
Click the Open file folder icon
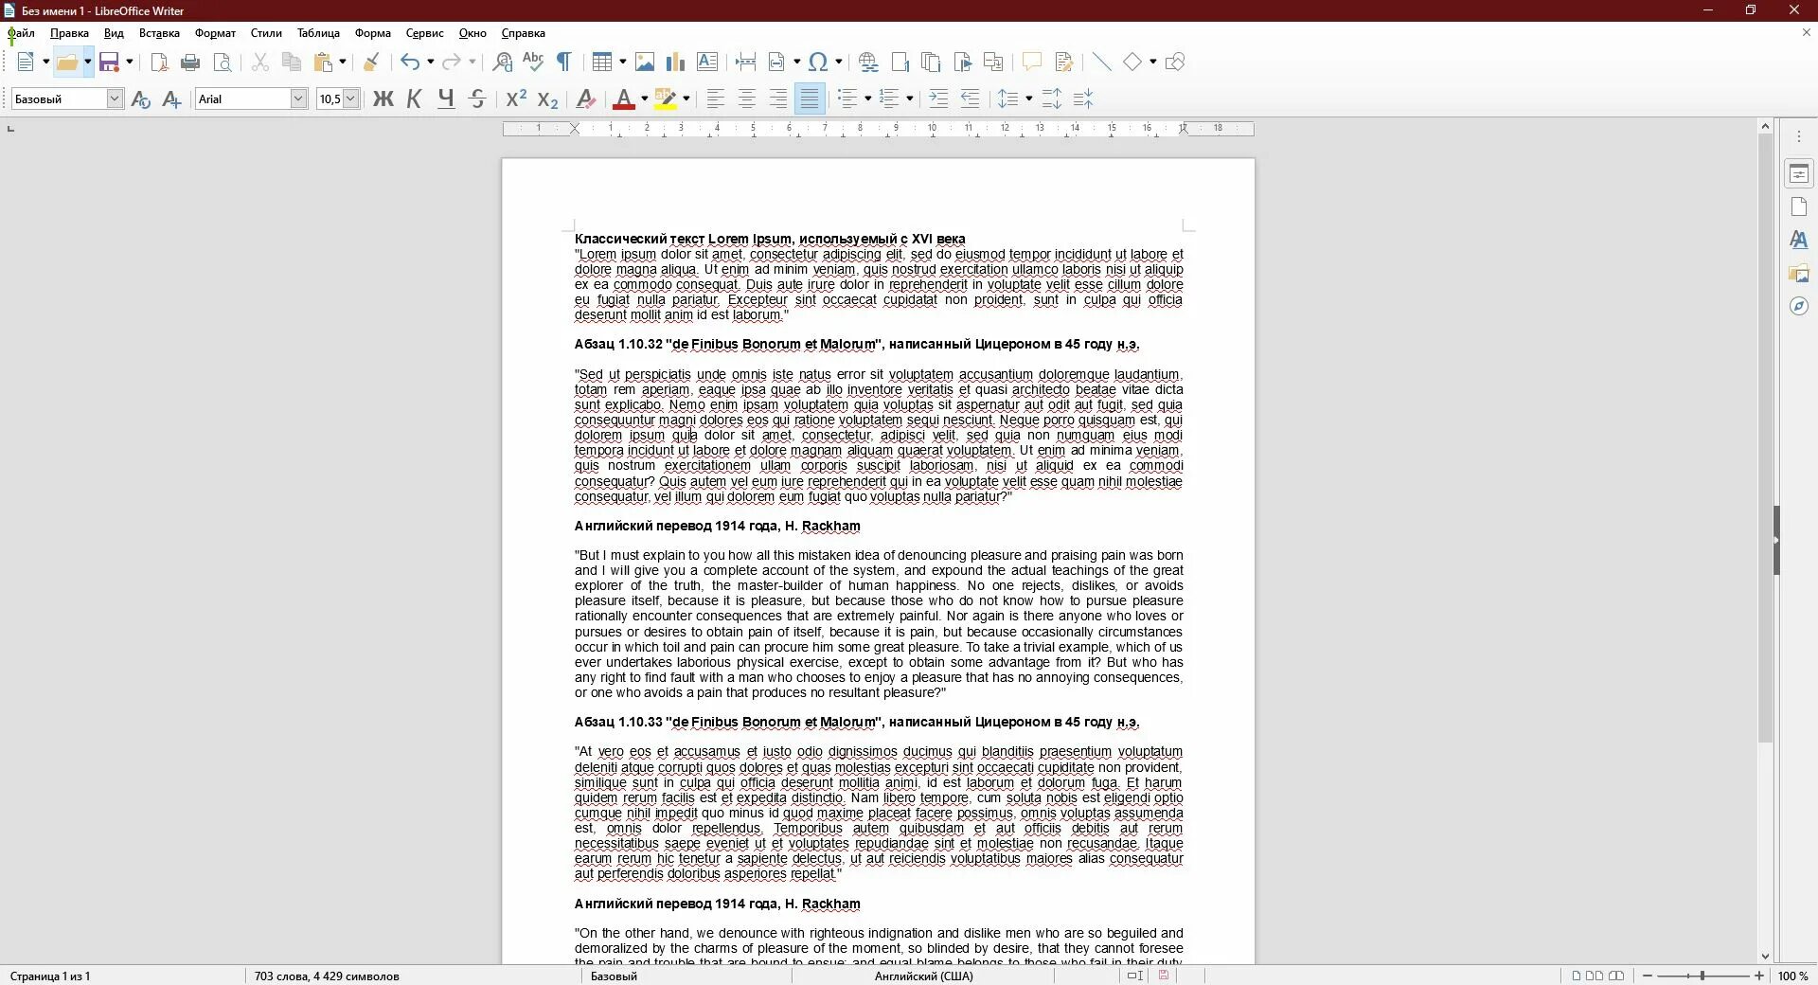[66, 63]
